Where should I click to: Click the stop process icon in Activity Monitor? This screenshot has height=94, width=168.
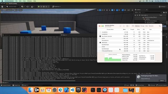tap(120, 26)
